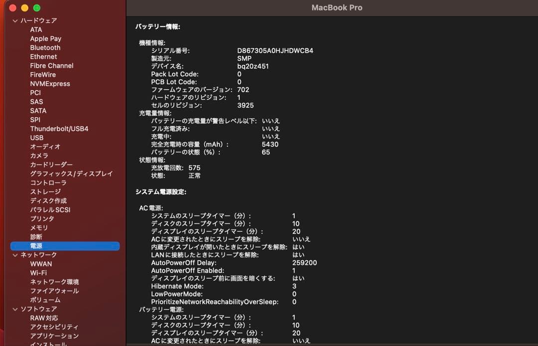Click the PrioritizeNetworkReachabilityOverSleep label
Screen dimensions: 538x346
pyautogui.click(x=214, y=302)
